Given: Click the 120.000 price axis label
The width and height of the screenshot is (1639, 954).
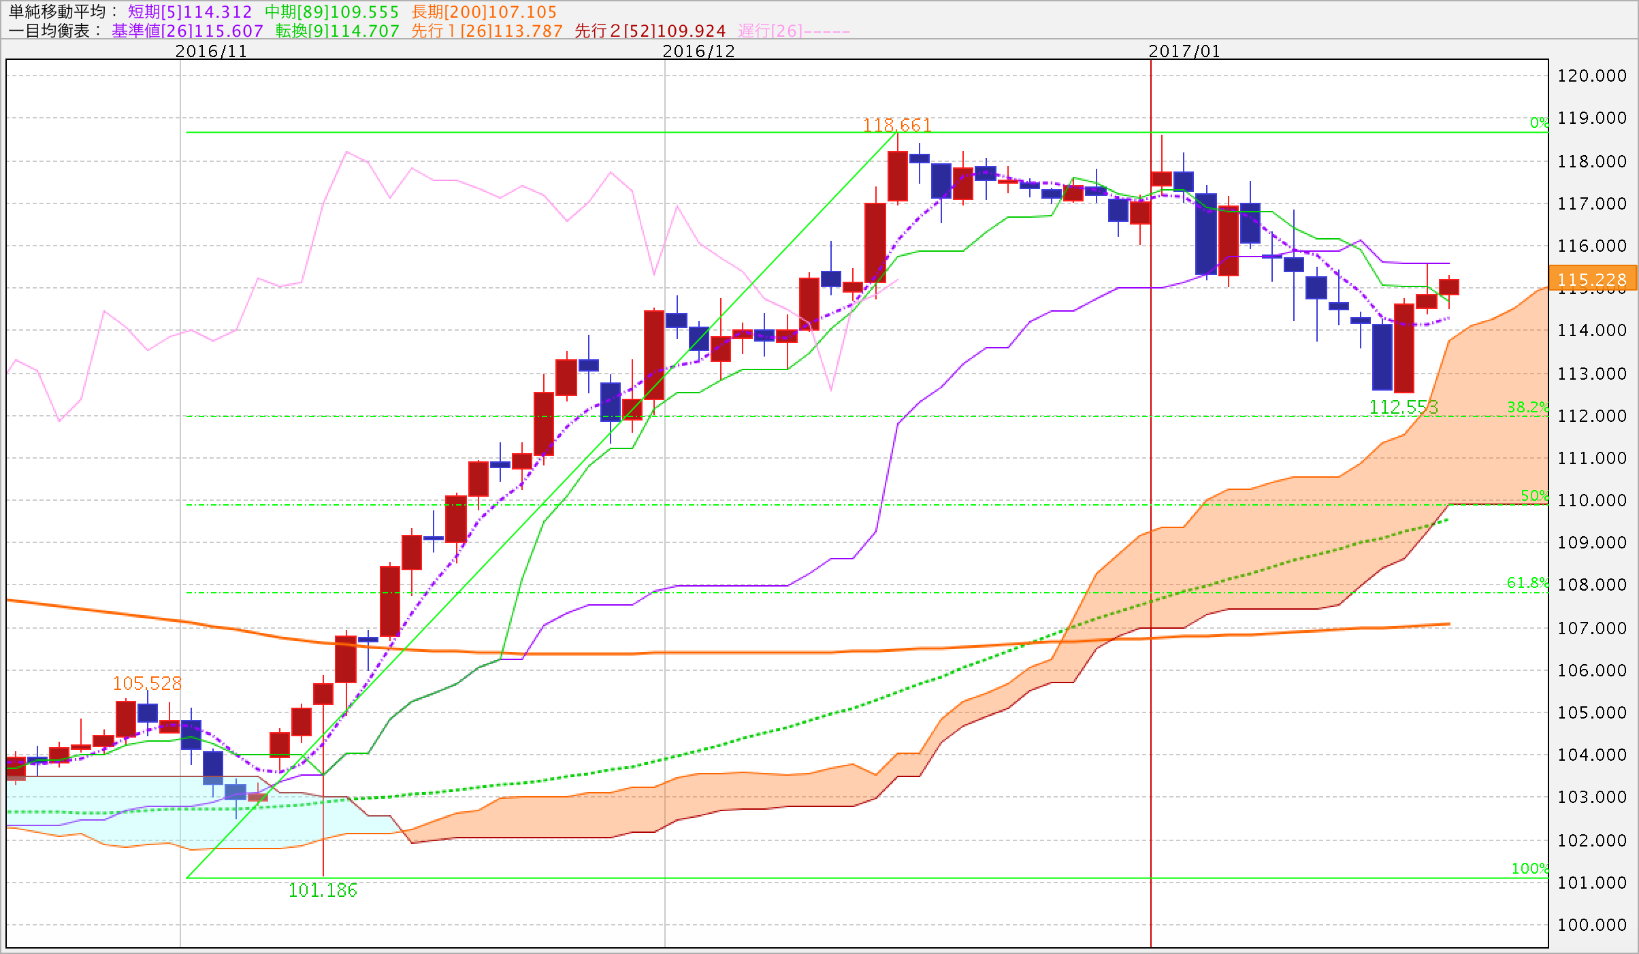Looking at the screenshot, I should pyautogui.click(x=1591, y=76).
